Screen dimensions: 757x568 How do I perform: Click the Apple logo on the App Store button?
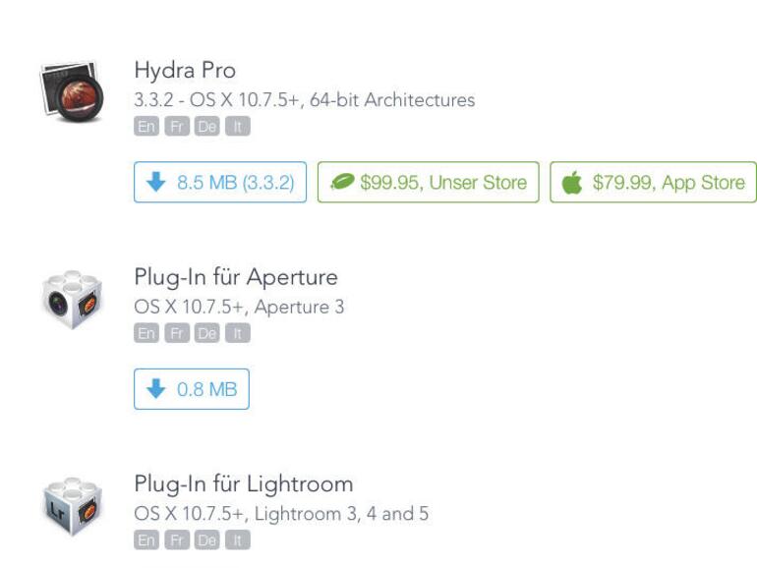coord(572,183)
